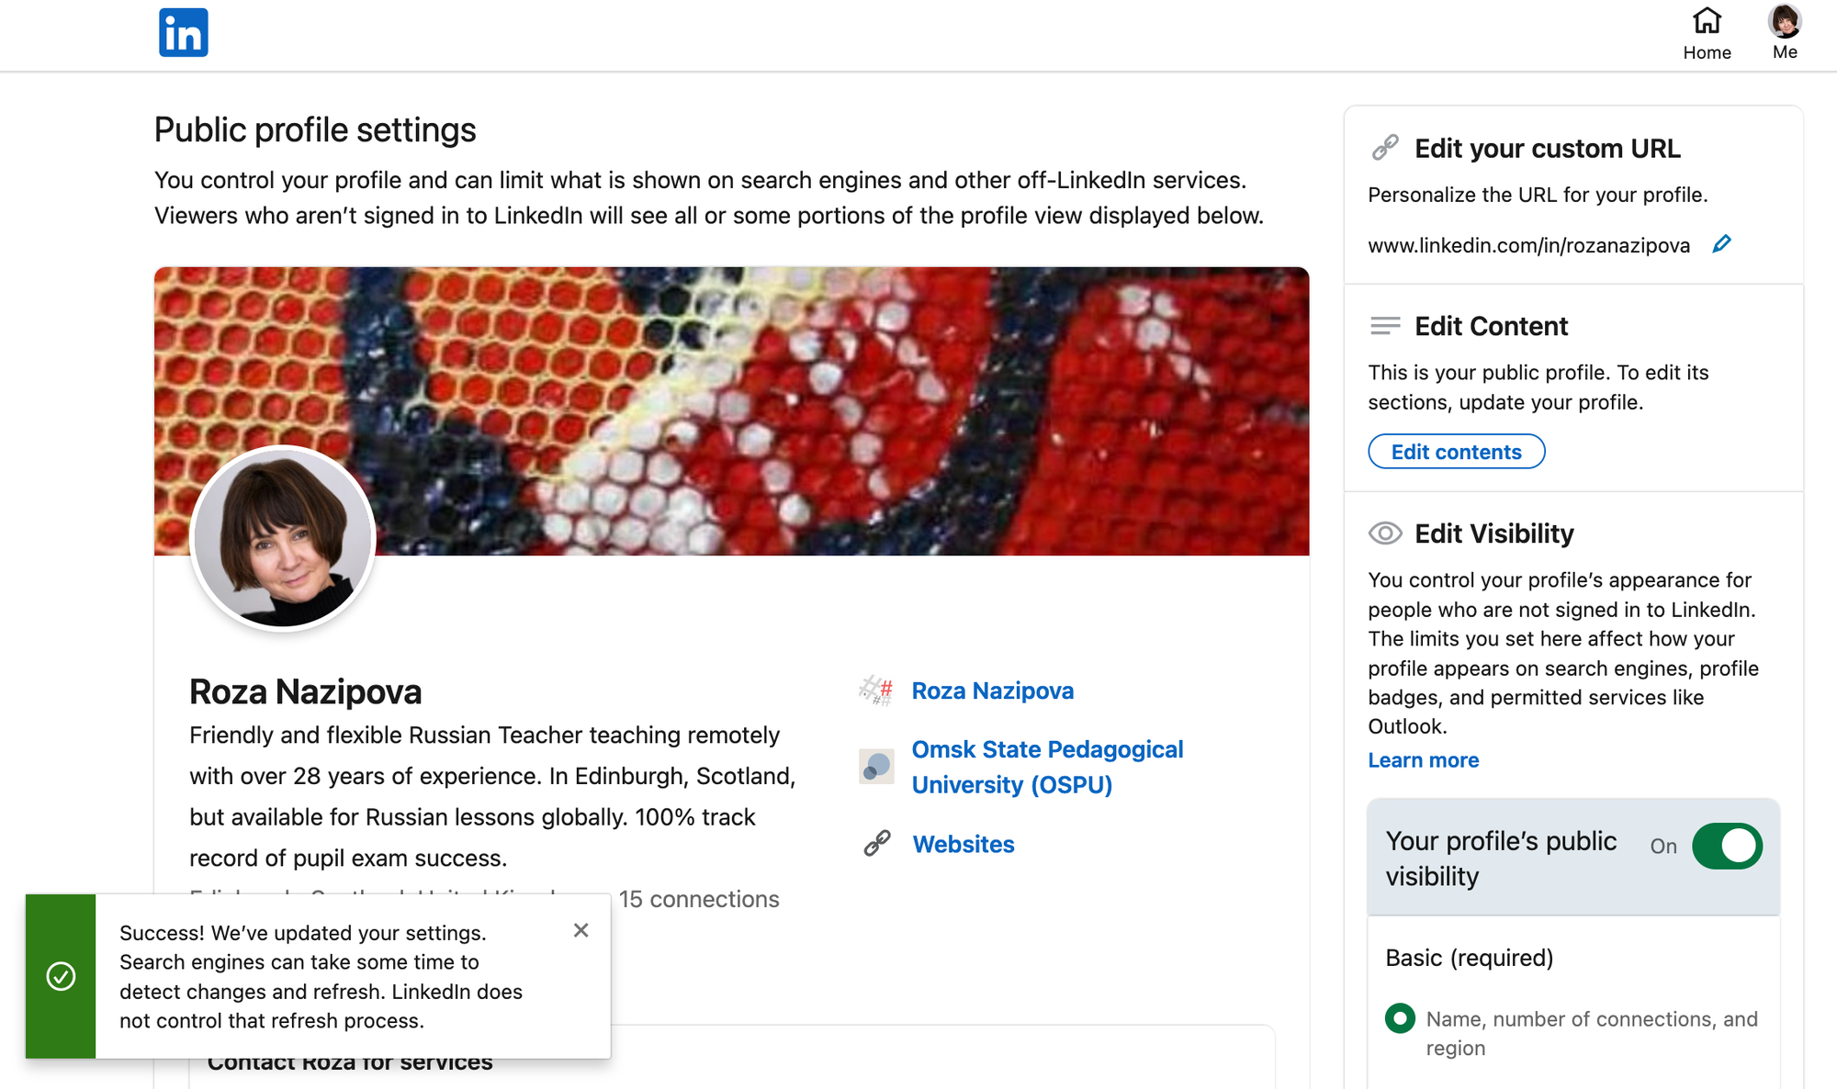Click the pencil icon to edit custom URL
The height and width of the screenshot is (1089, 1837).
coord(1722,243)
